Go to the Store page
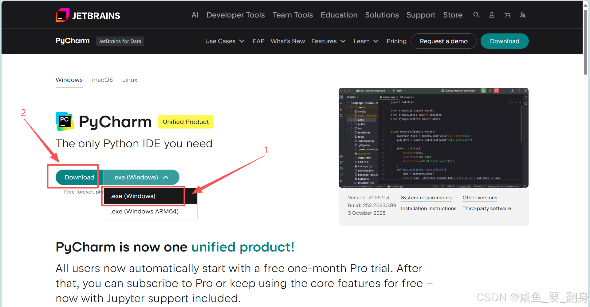 453,15
